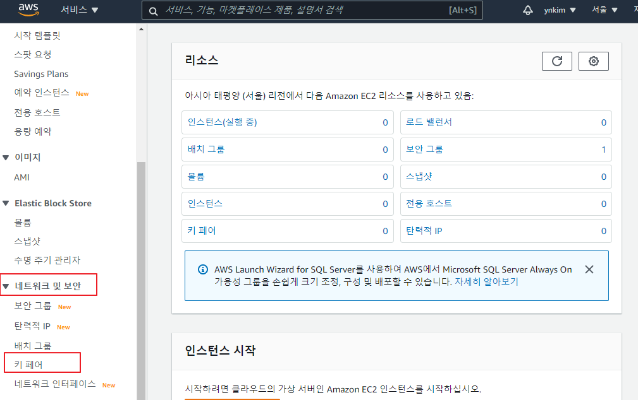Viewport: 638px width, 400px height.
Task: Select 스팟 요청 in the sidebar
Action: (32, 54)
